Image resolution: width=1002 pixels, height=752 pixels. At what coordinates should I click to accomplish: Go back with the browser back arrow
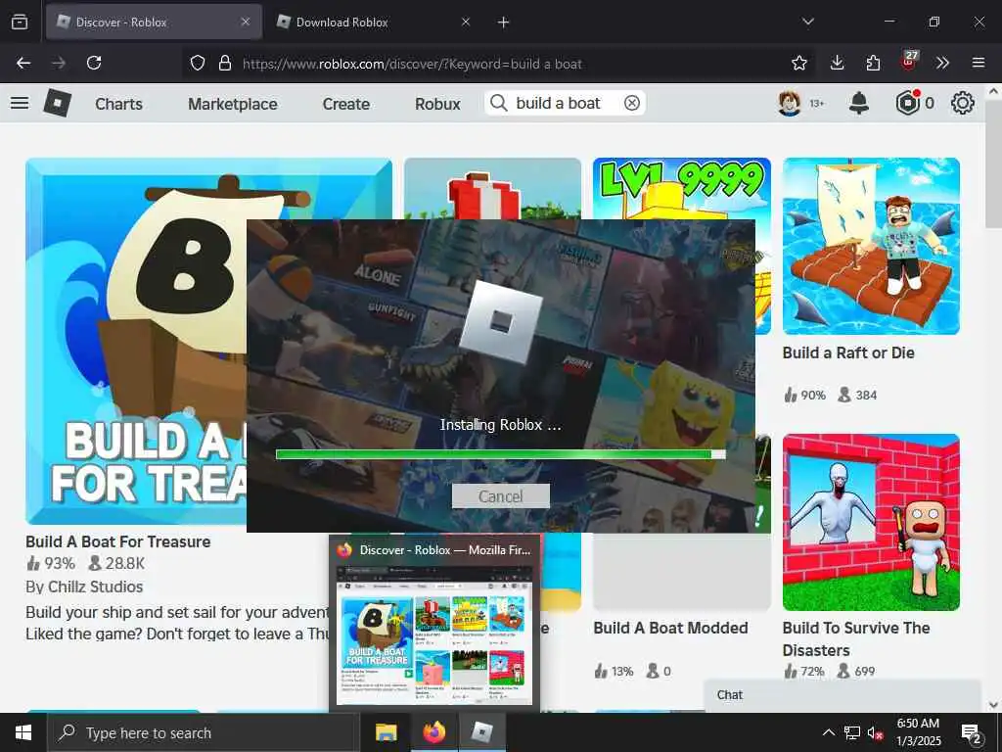(23, 63)
